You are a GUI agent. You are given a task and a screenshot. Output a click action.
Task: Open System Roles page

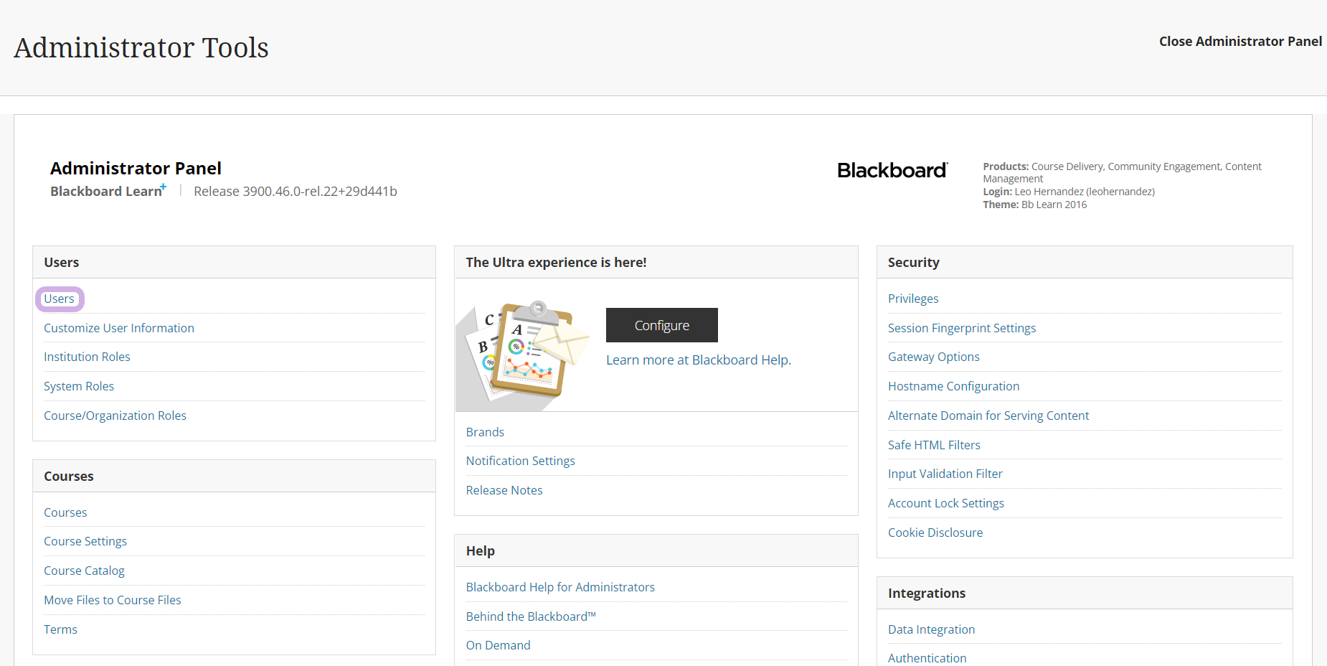(79, 386)
